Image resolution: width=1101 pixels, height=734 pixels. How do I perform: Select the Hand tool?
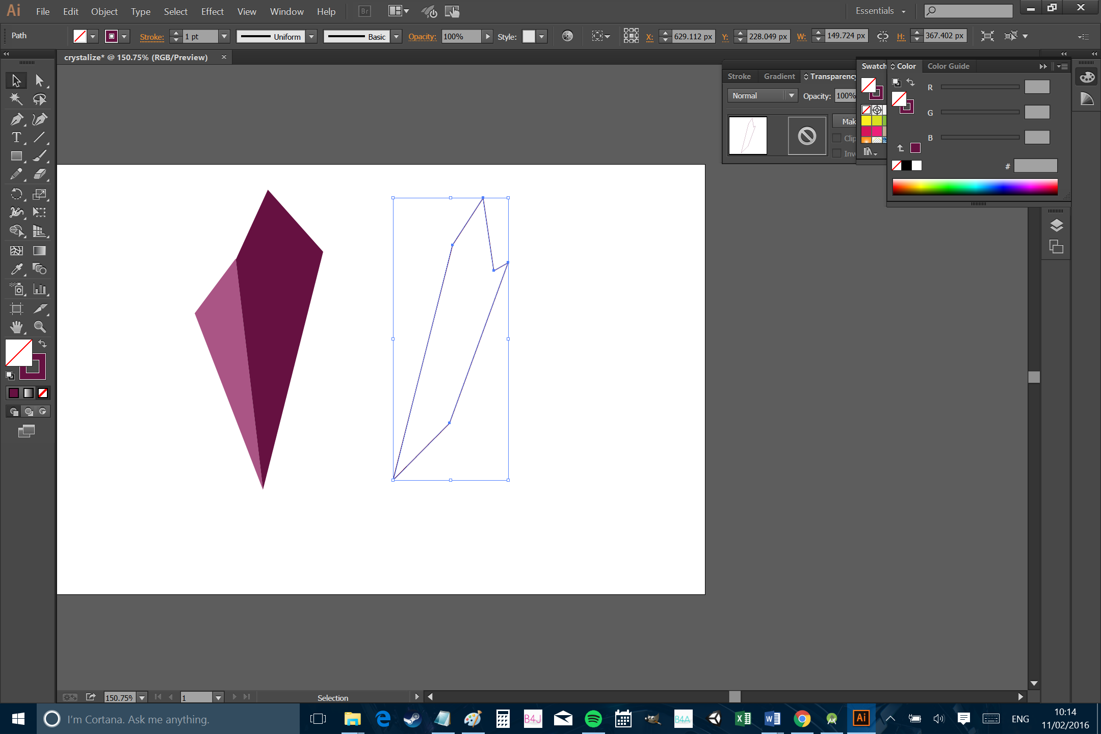click(16, 327)
